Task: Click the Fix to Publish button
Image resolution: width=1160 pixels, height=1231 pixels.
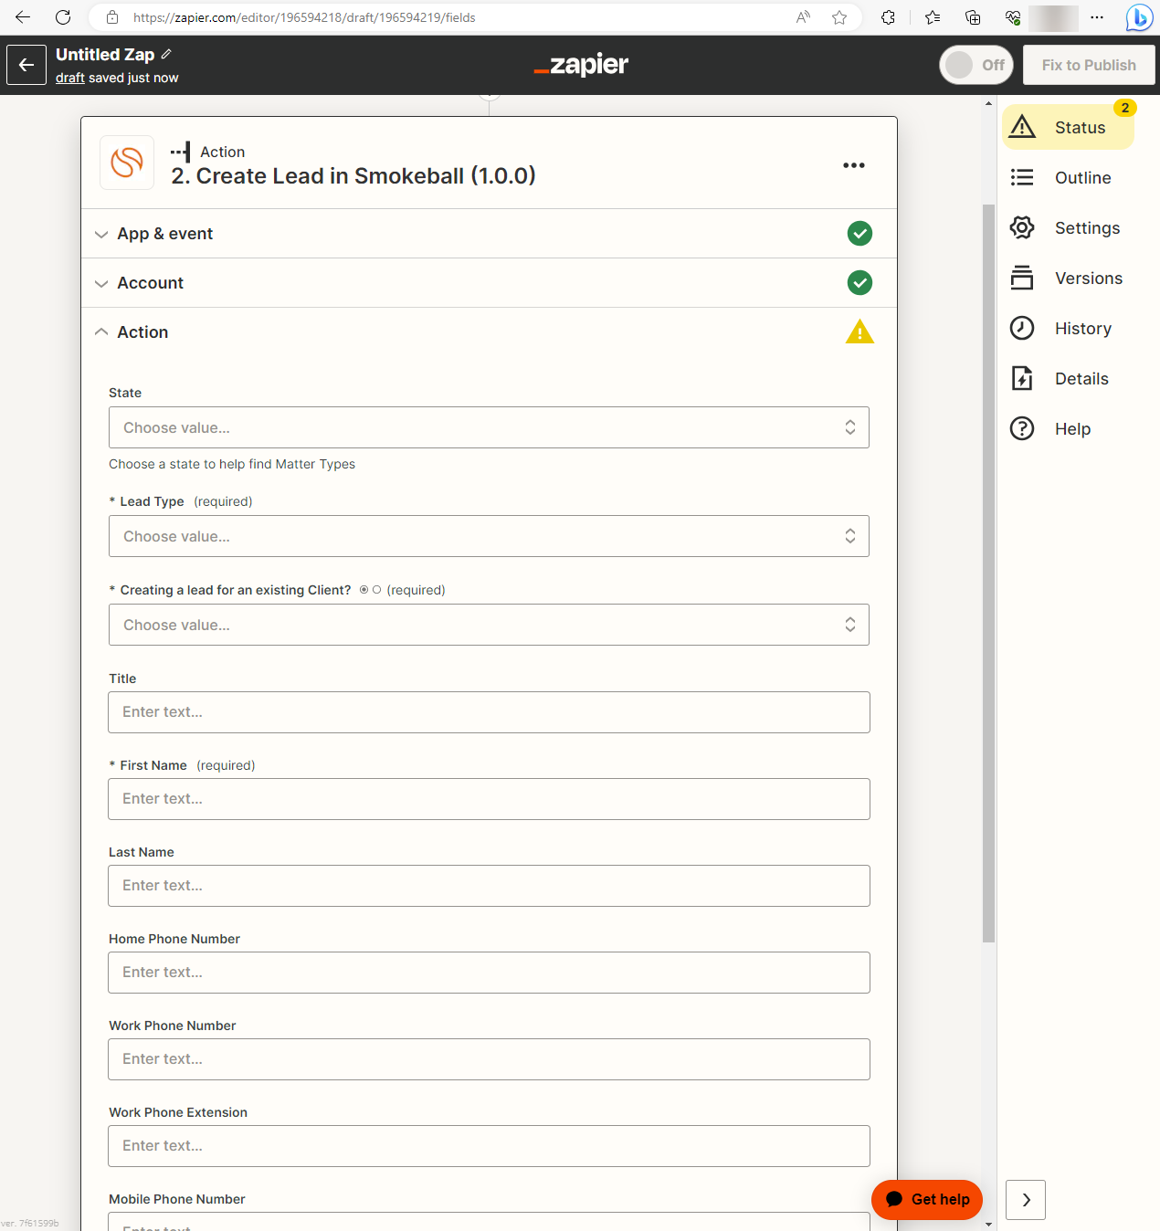Action: [1089, 65]
